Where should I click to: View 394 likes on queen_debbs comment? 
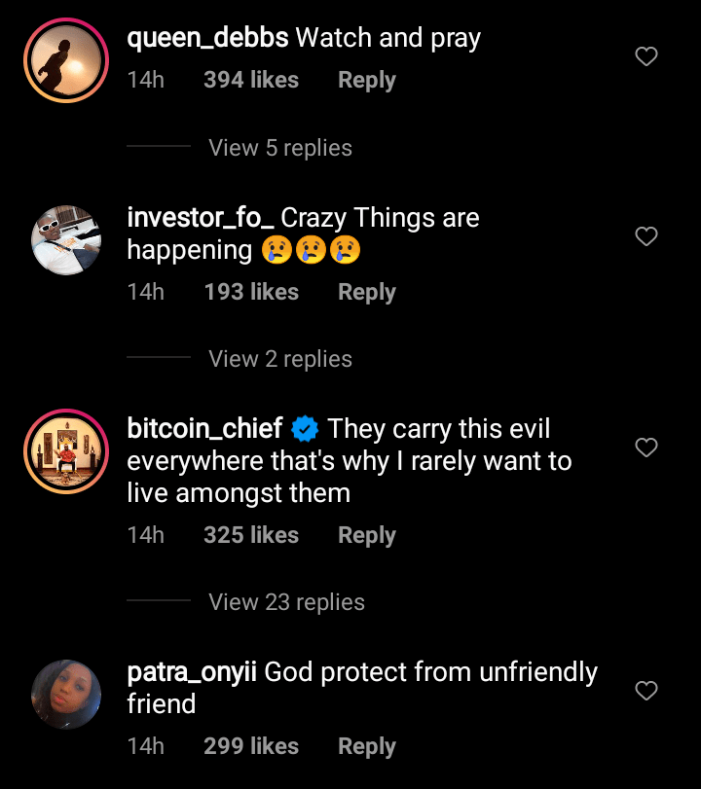250,80
